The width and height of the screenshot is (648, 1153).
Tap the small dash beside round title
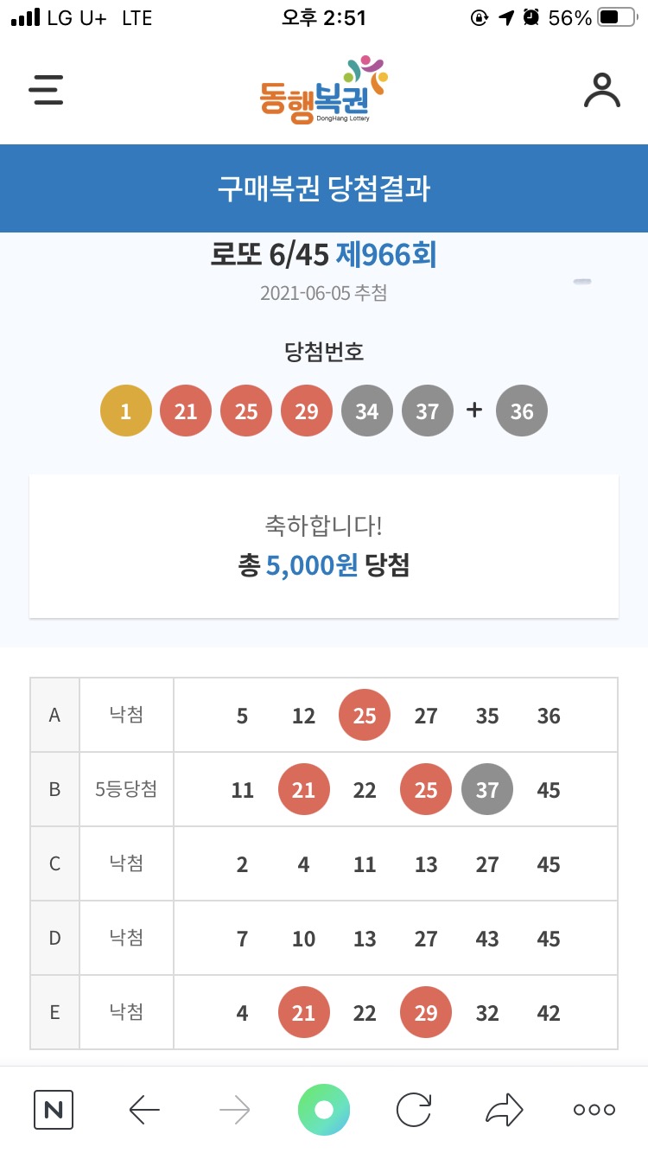tap(582, 282)
